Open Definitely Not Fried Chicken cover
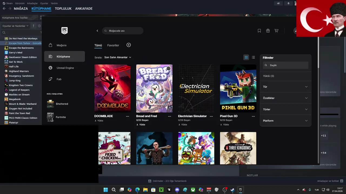This screenshot has width=346, height=194. pos(114,148)
